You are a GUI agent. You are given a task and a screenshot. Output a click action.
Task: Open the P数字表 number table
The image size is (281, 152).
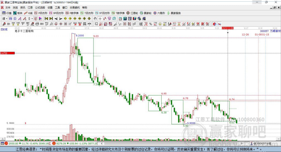72,13
